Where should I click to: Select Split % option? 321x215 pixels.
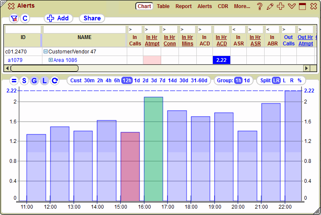pyautogui.click(x=299, y=81)
